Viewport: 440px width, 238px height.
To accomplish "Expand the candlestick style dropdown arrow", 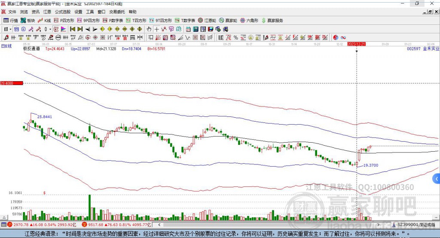I will click(x=50, y=29).
